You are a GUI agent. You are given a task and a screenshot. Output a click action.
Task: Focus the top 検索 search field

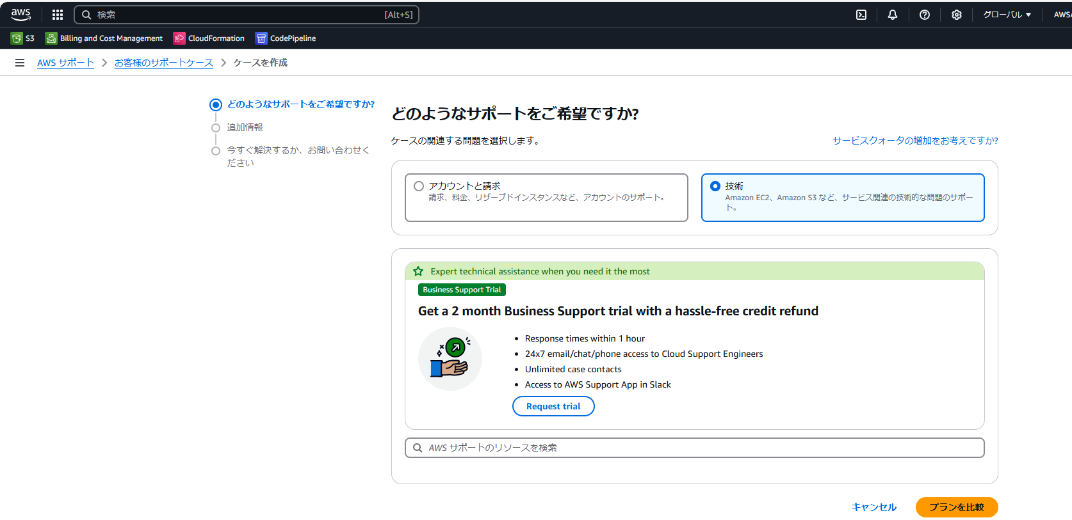click(x=247, y=15)
